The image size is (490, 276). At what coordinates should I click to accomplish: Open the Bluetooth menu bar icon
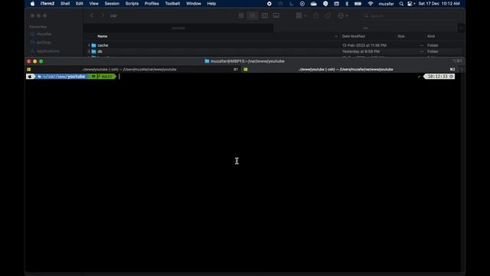(x=347, y=4)
